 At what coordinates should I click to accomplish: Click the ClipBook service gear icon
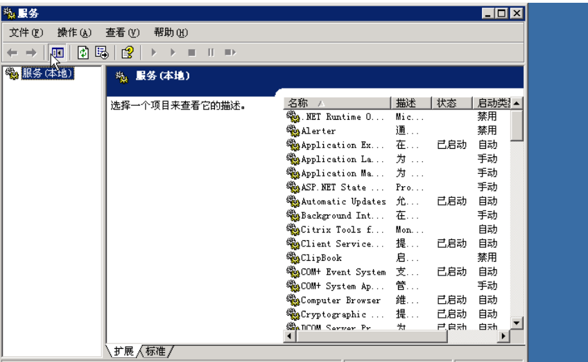(293, 257)
